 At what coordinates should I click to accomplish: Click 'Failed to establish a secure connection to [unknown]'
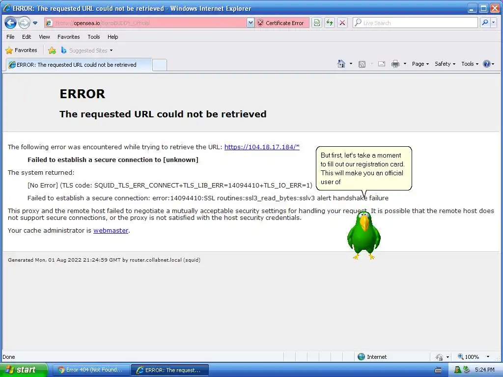[x=113, y=160]
